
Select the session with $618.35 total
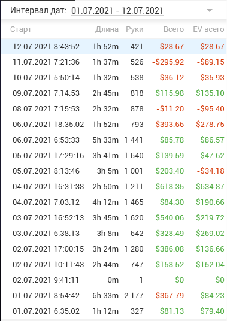114,186
